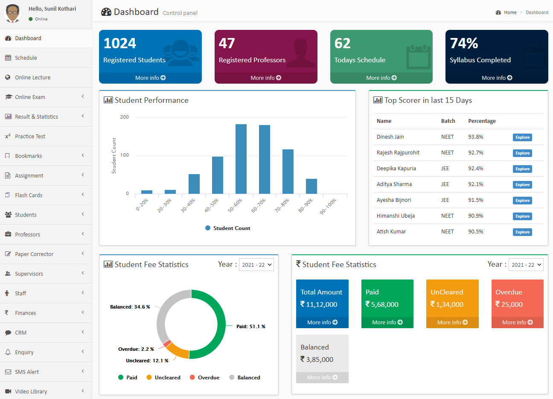Select Dashboard in the sidebar

[46, 38]
